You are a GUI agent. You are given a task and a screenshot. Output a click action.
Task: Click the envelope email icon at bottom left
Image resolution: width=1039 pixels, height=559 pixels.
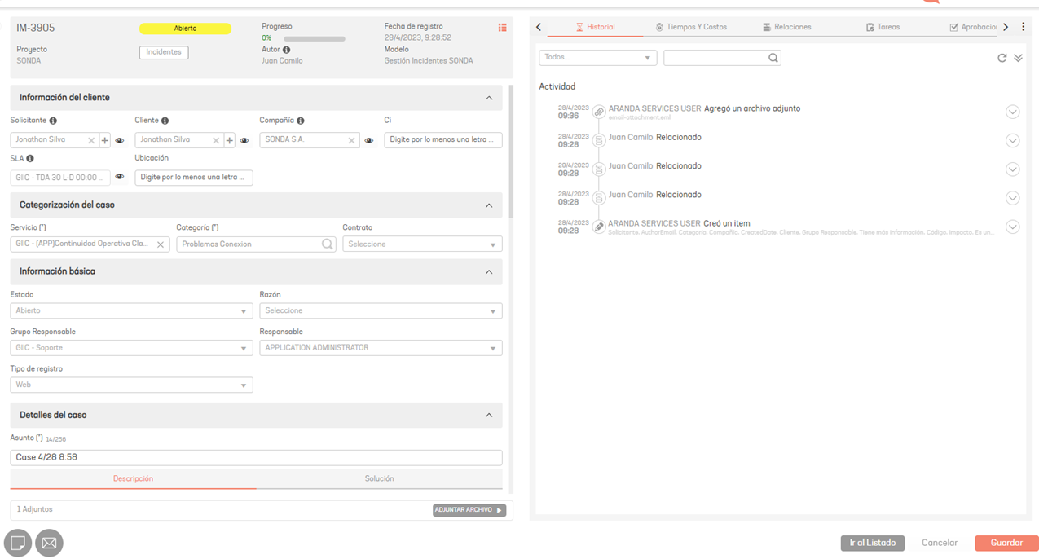click(x=49, y=543)
